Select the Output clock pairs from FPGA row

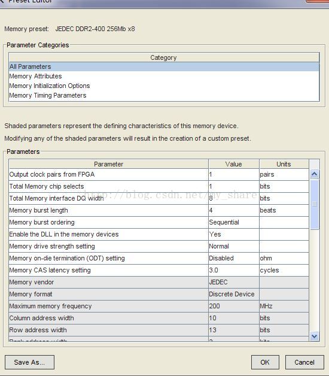[108, 175]
